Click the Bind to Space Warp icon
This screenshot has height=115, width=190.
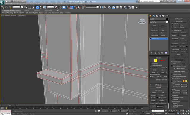click(10, 7)
